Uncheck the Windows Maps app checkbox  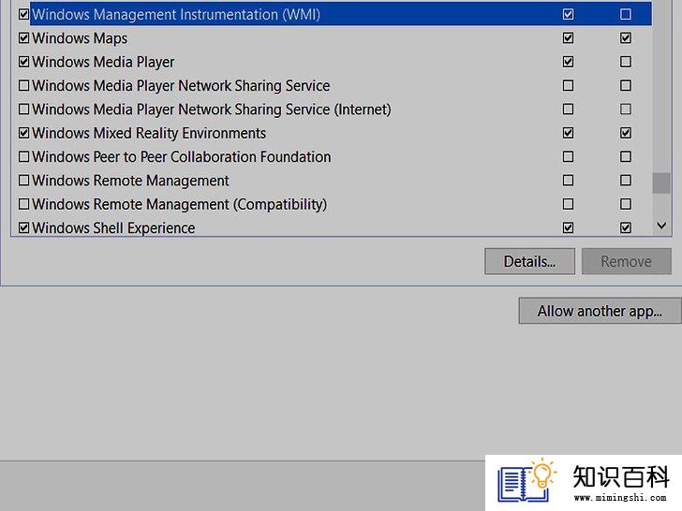[24, 38]
